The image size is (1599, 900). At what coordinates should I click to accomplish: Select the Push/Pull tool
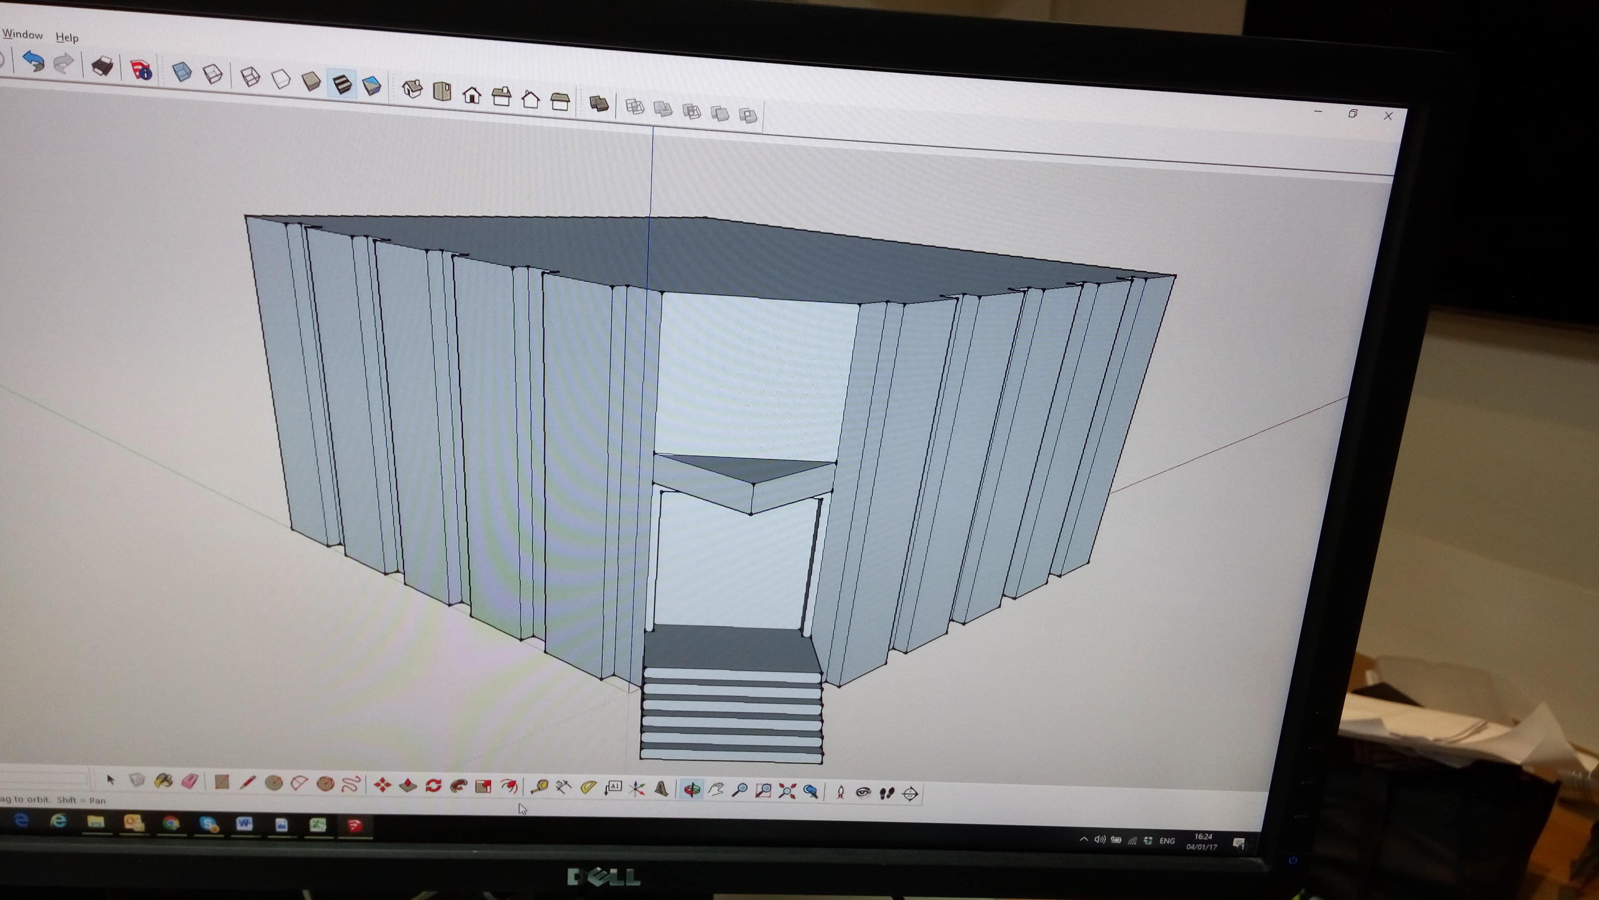pyautogui.click(x=408, y=785)
